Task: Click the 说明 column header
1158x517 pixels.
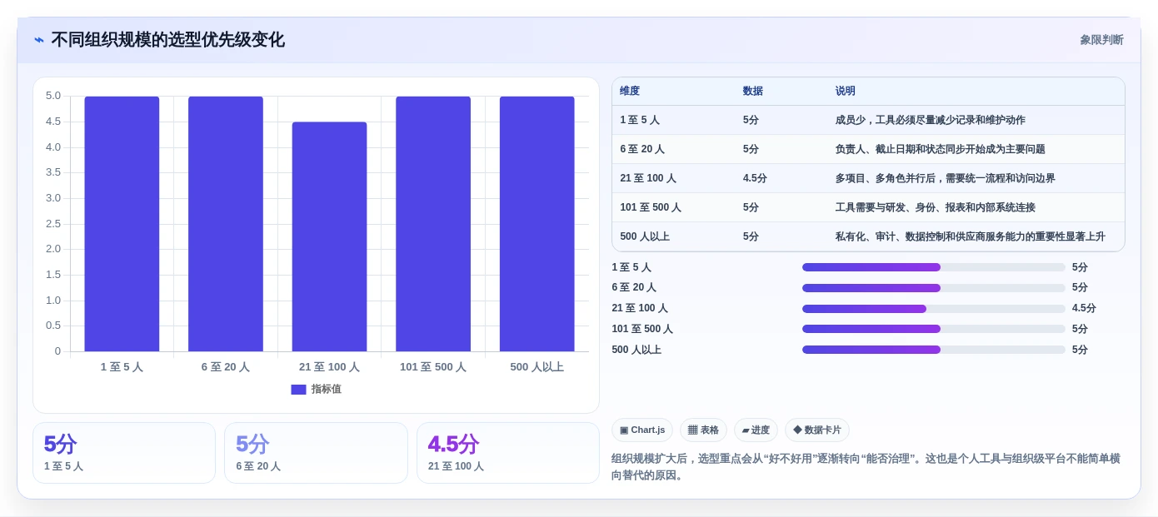Action: (846, 92)
